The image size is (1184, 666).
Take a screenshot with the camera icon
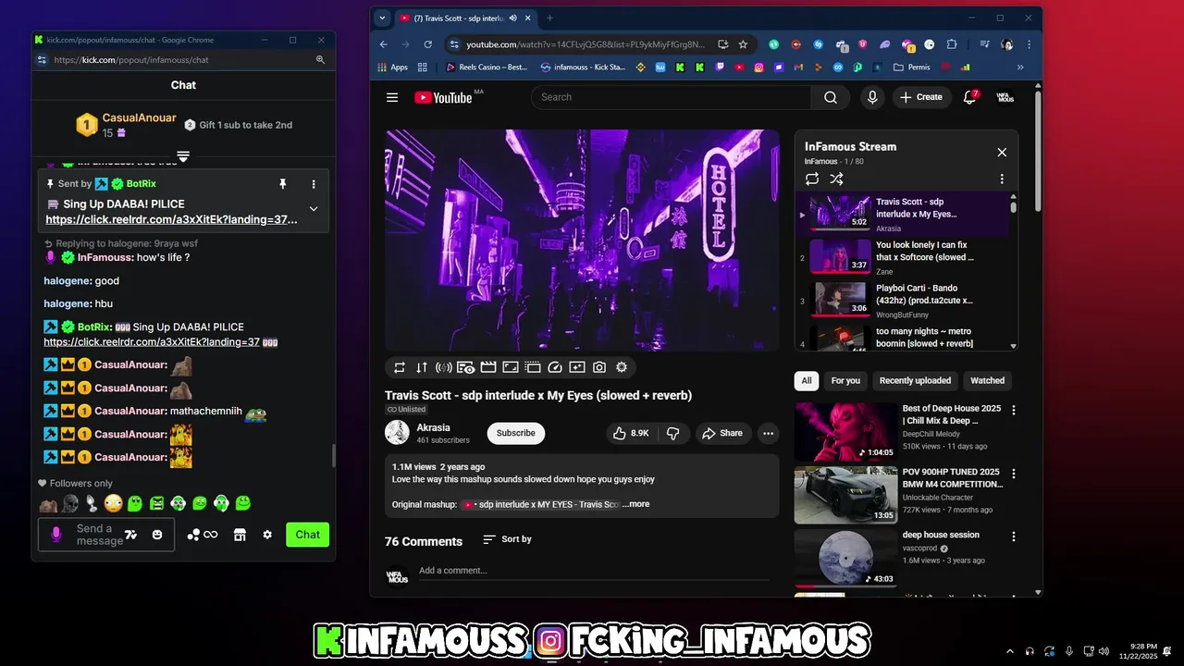(599, 367)
